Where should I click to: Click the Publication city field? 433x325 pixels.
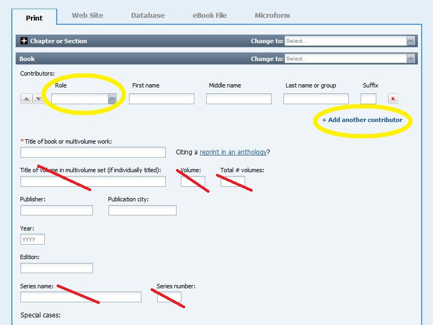(x=143, y=211)
